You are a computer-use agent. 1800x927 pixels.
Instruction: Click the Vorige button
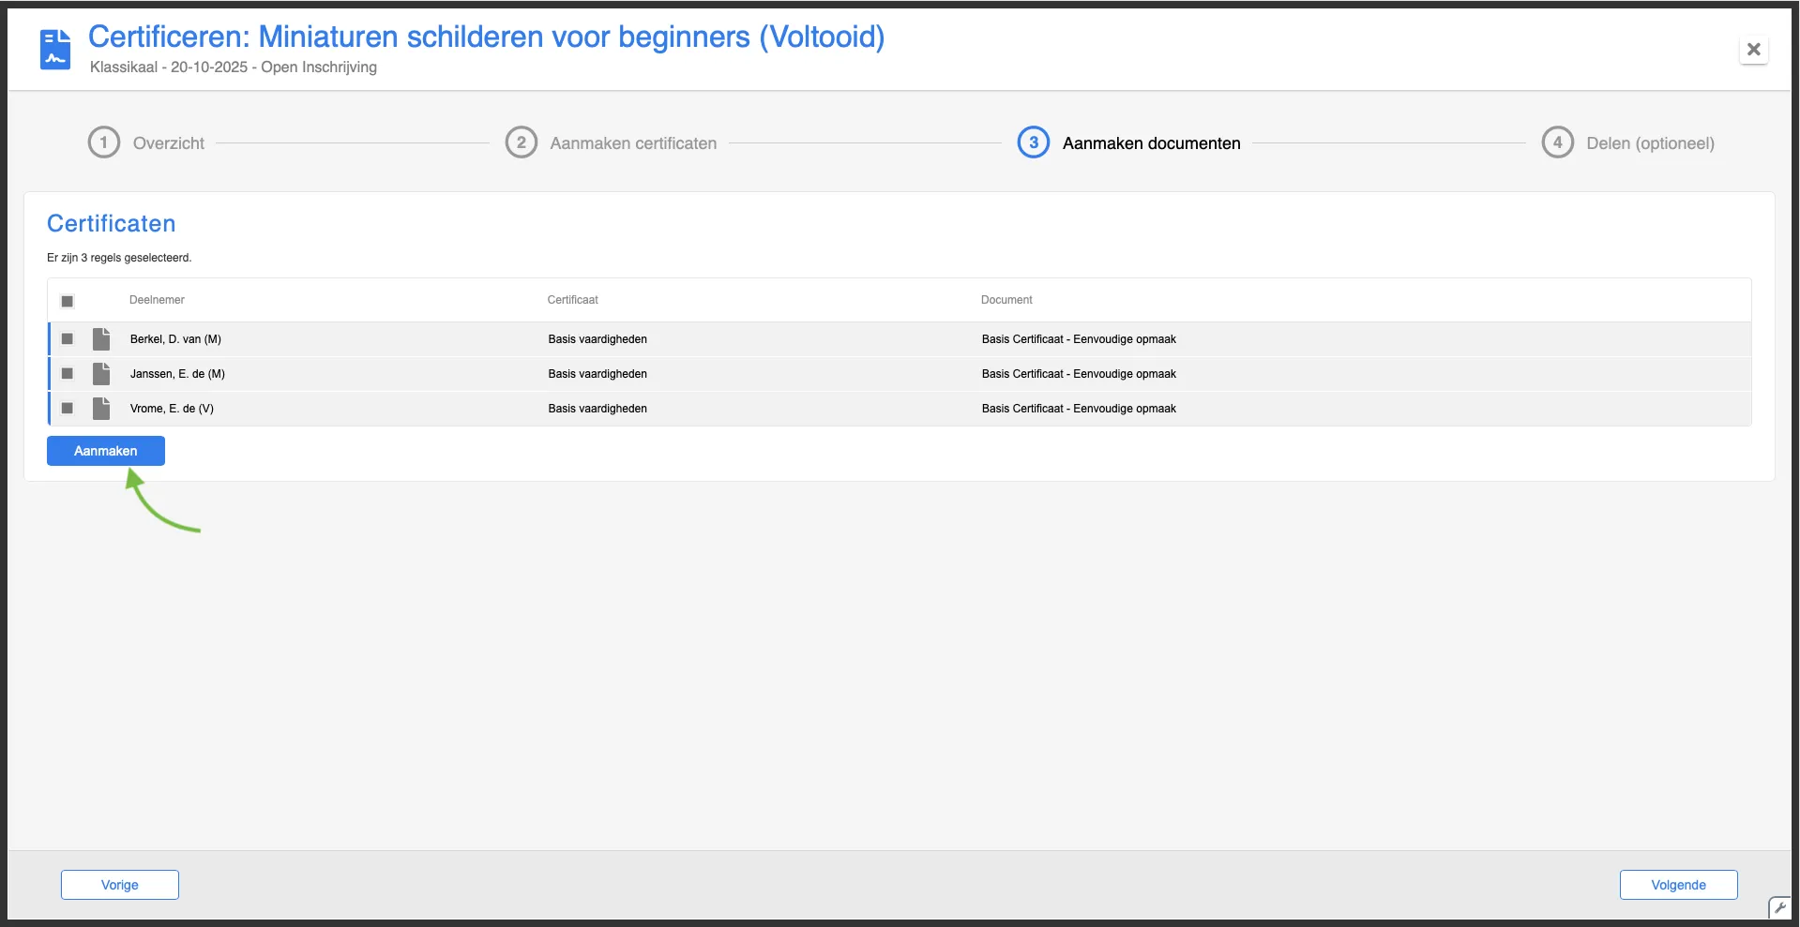coord(120,885)
